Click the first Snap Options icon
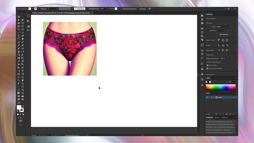 pos(219,50)
